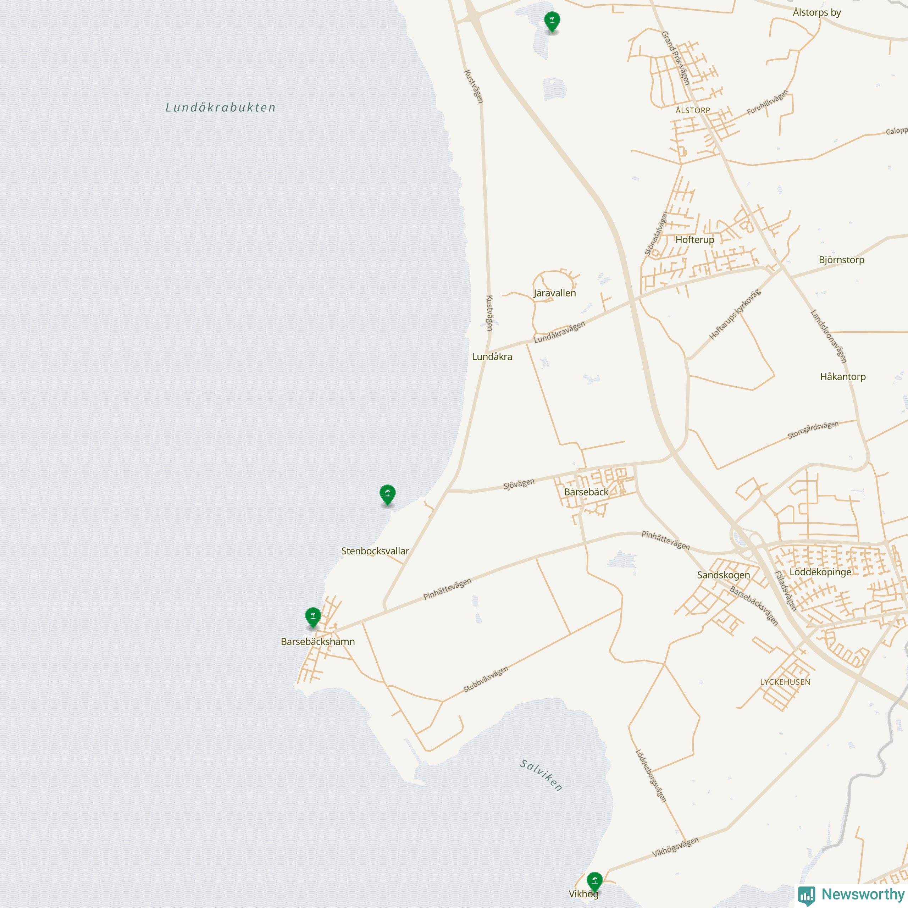Viewport: 908px width, 908px height.
Task: Click the Storegårdsvägen road label
Action: coord(813,430)
